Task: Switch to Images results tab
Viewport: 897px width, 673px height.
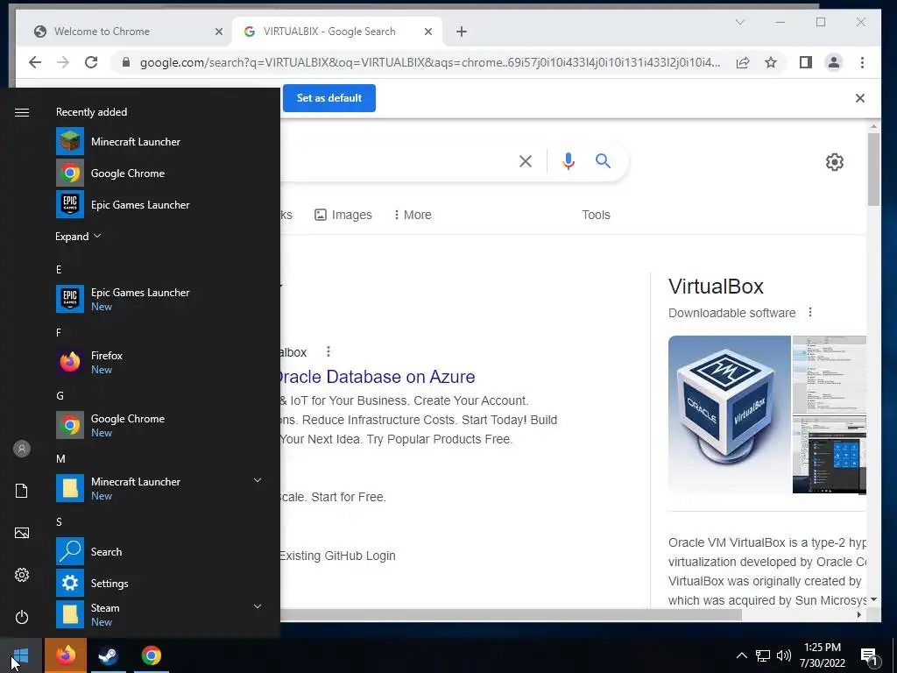Action: pos(343,215)
